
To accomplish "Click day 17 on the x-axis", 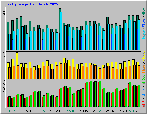I will pos(78,111).
